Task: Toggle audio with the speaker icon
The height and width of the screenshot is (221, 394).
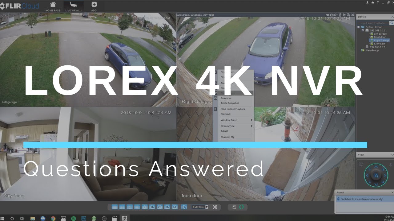Action: [336, 15]
